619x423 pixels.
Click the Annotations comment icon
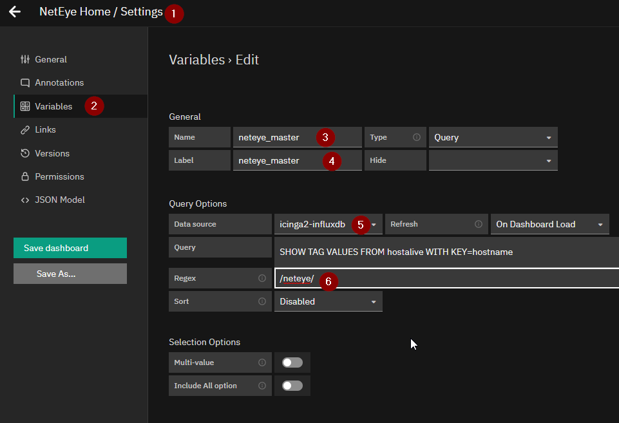[25, 82]
